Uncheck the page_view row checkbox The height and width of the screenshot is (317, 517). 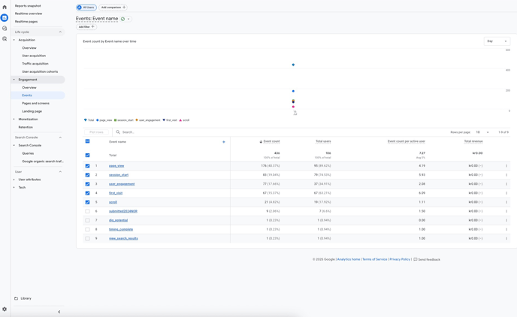click(87, 166)
